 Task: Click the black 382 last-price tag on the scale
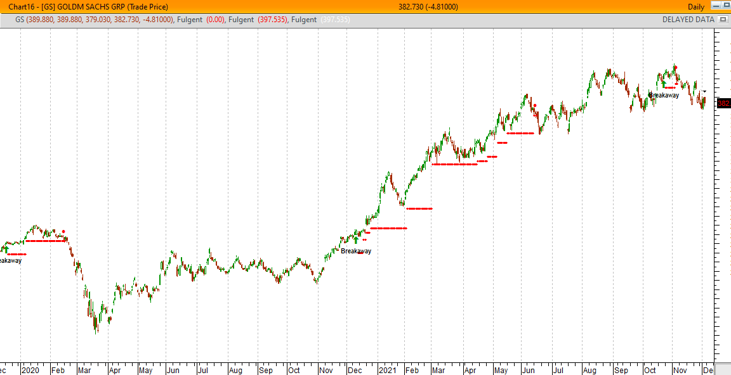click(x=723, y=103)
